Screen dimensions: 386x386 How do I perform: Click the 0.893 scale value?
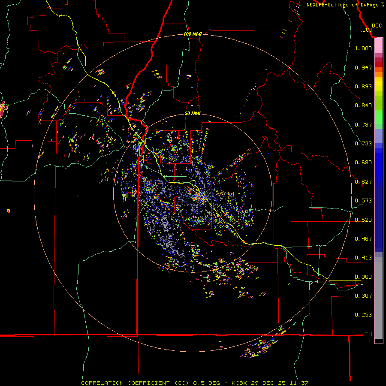click(x=363, y=86)
